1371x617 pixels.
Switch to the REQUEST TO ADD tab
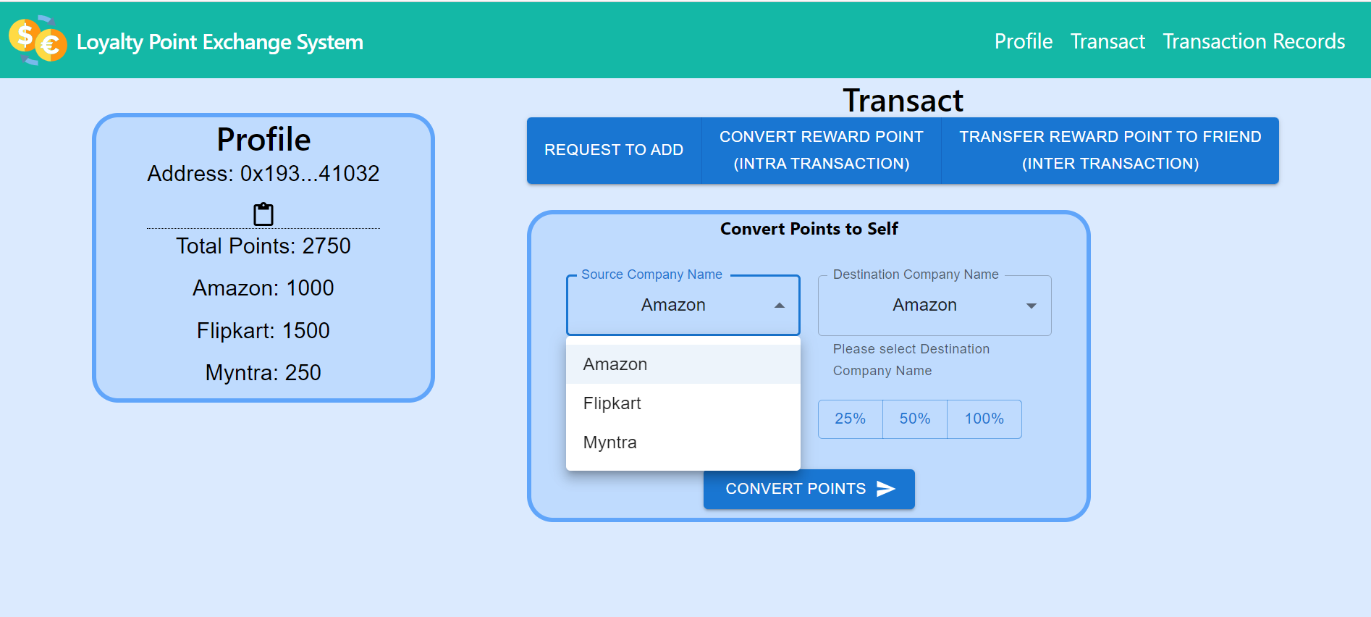point(613,150)
